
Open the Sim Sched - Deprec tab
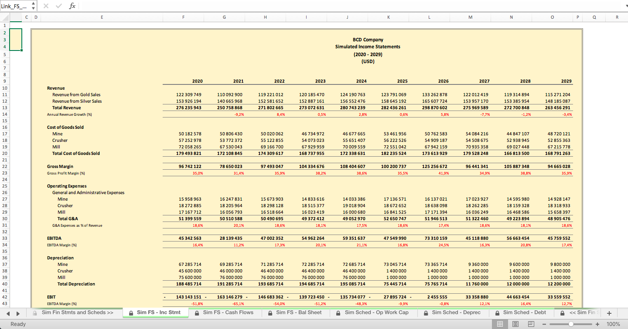(453, 312)
